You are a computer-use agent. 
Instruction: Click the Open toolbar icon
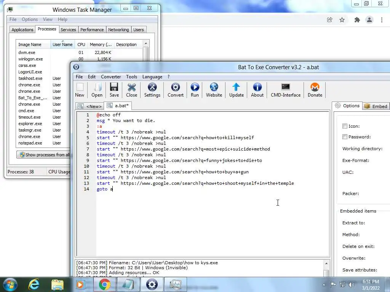point(97,90)
